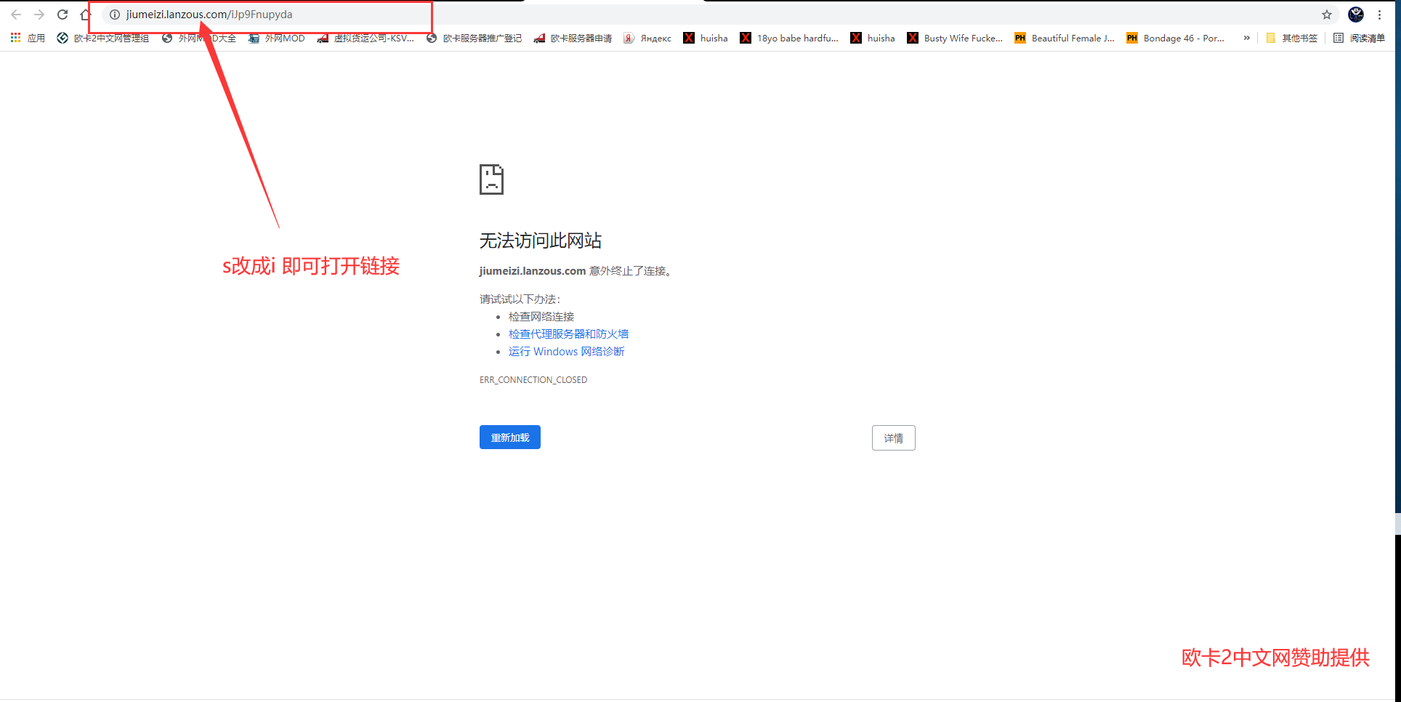Expand the hidden bookmarks chevron
The width and height of the screenshot is (1401, 702).
(x=1247, y=38)
